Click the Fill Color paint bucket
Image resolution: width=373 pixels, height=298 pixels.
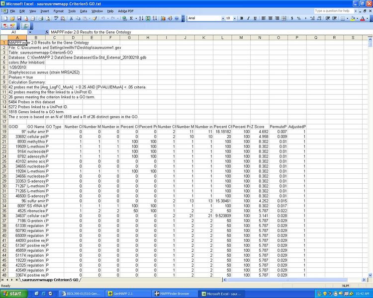tap(353, 18)
